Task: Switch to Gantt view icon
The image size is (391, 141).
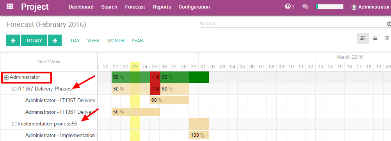Action: [x=363, y=38]
